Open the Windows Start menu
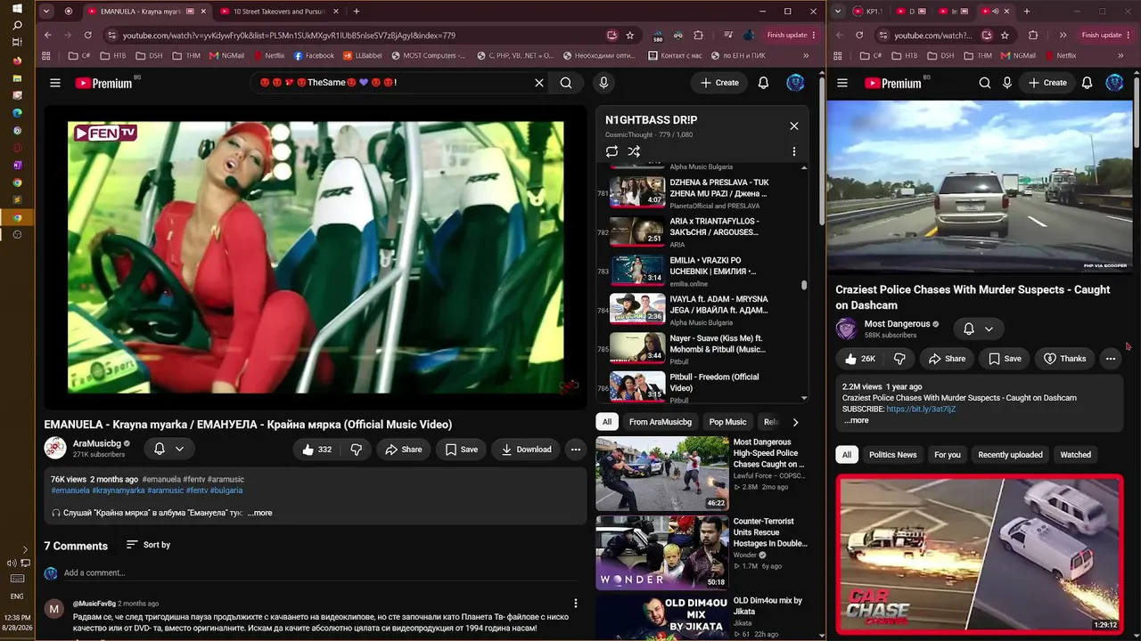This screenshot has width=1141, height=641. tap(17, 9)
